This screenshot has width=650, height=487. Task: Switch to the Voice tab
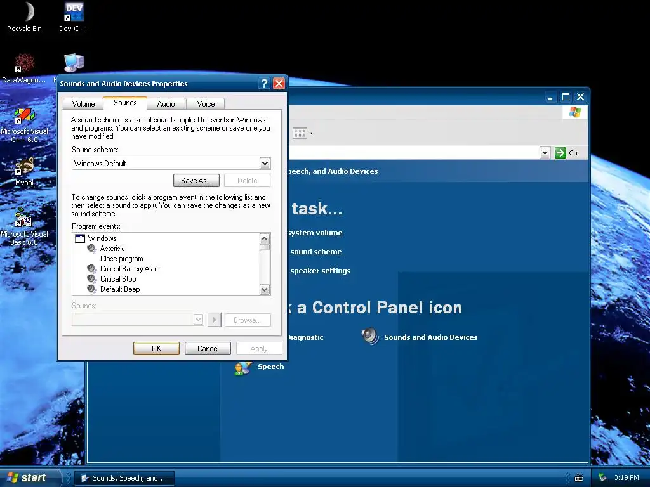point(206,104)
